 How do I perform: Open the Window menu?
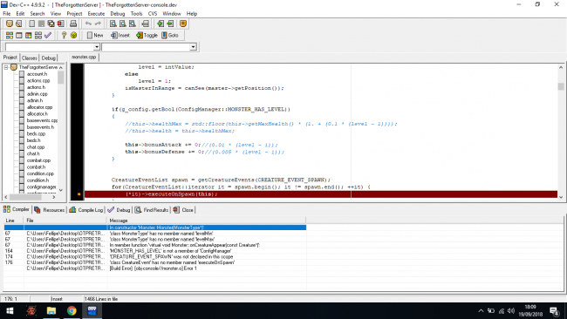tap(171, 14)
